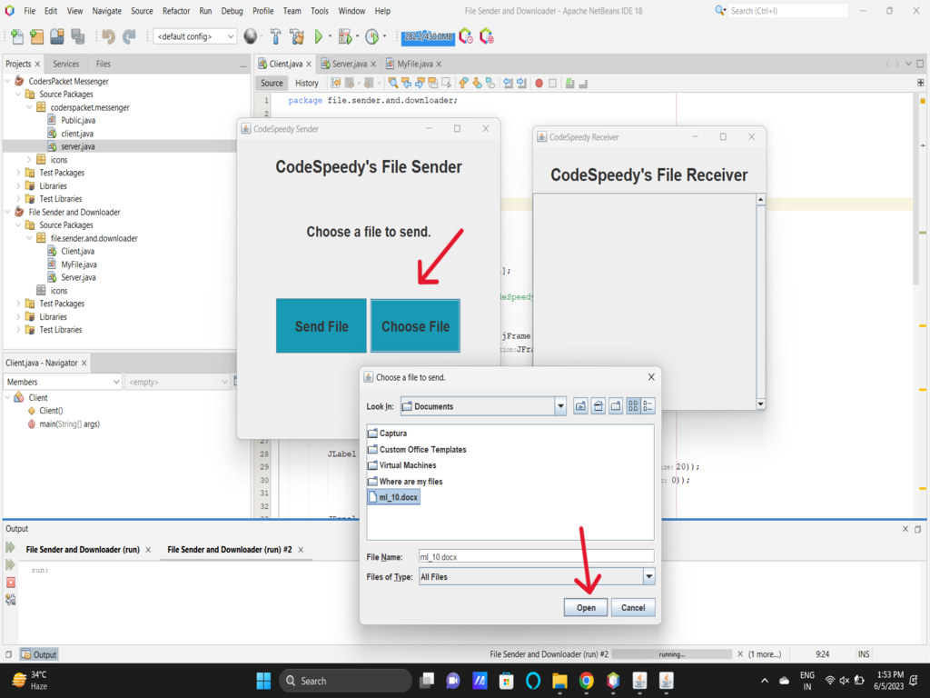The height and width of the screenshot is (698, 930).
Task: Switch to the Server.java editor tab
Action: coord(349,64)
